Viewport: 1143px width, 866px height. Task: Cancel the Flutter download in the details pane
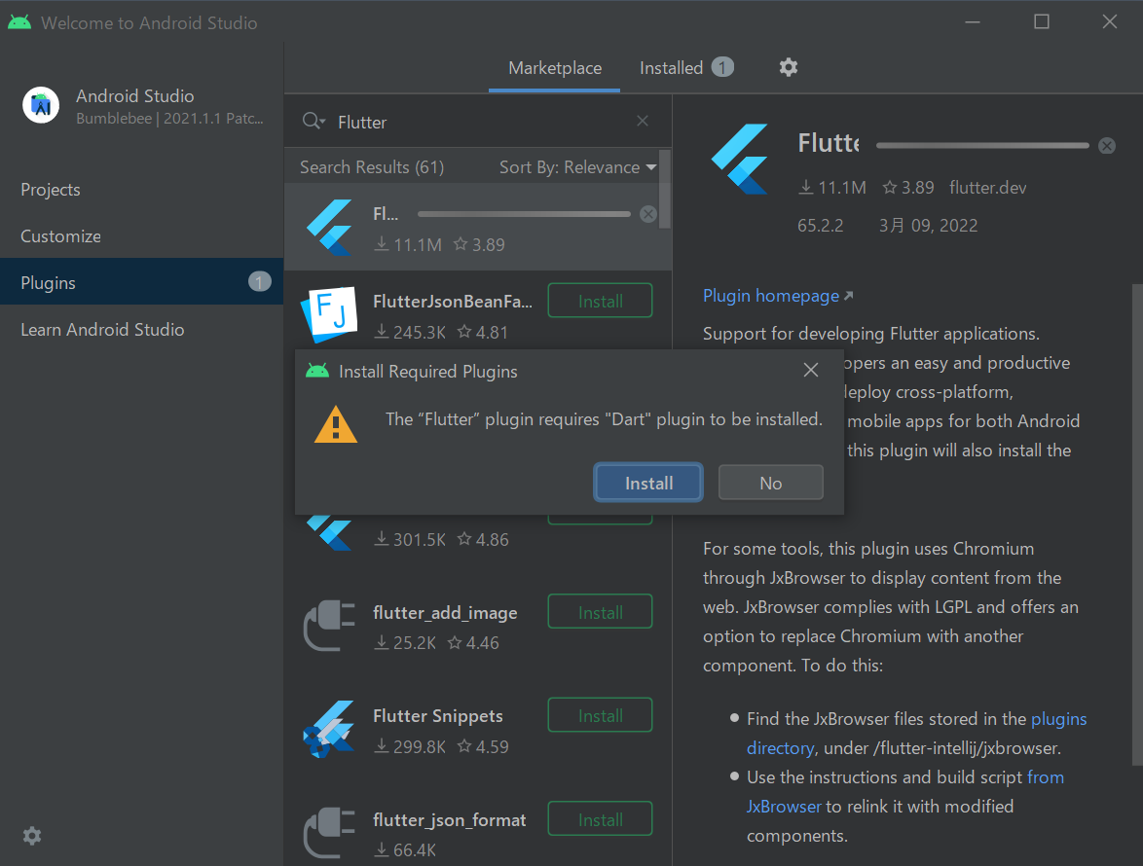1107,146
